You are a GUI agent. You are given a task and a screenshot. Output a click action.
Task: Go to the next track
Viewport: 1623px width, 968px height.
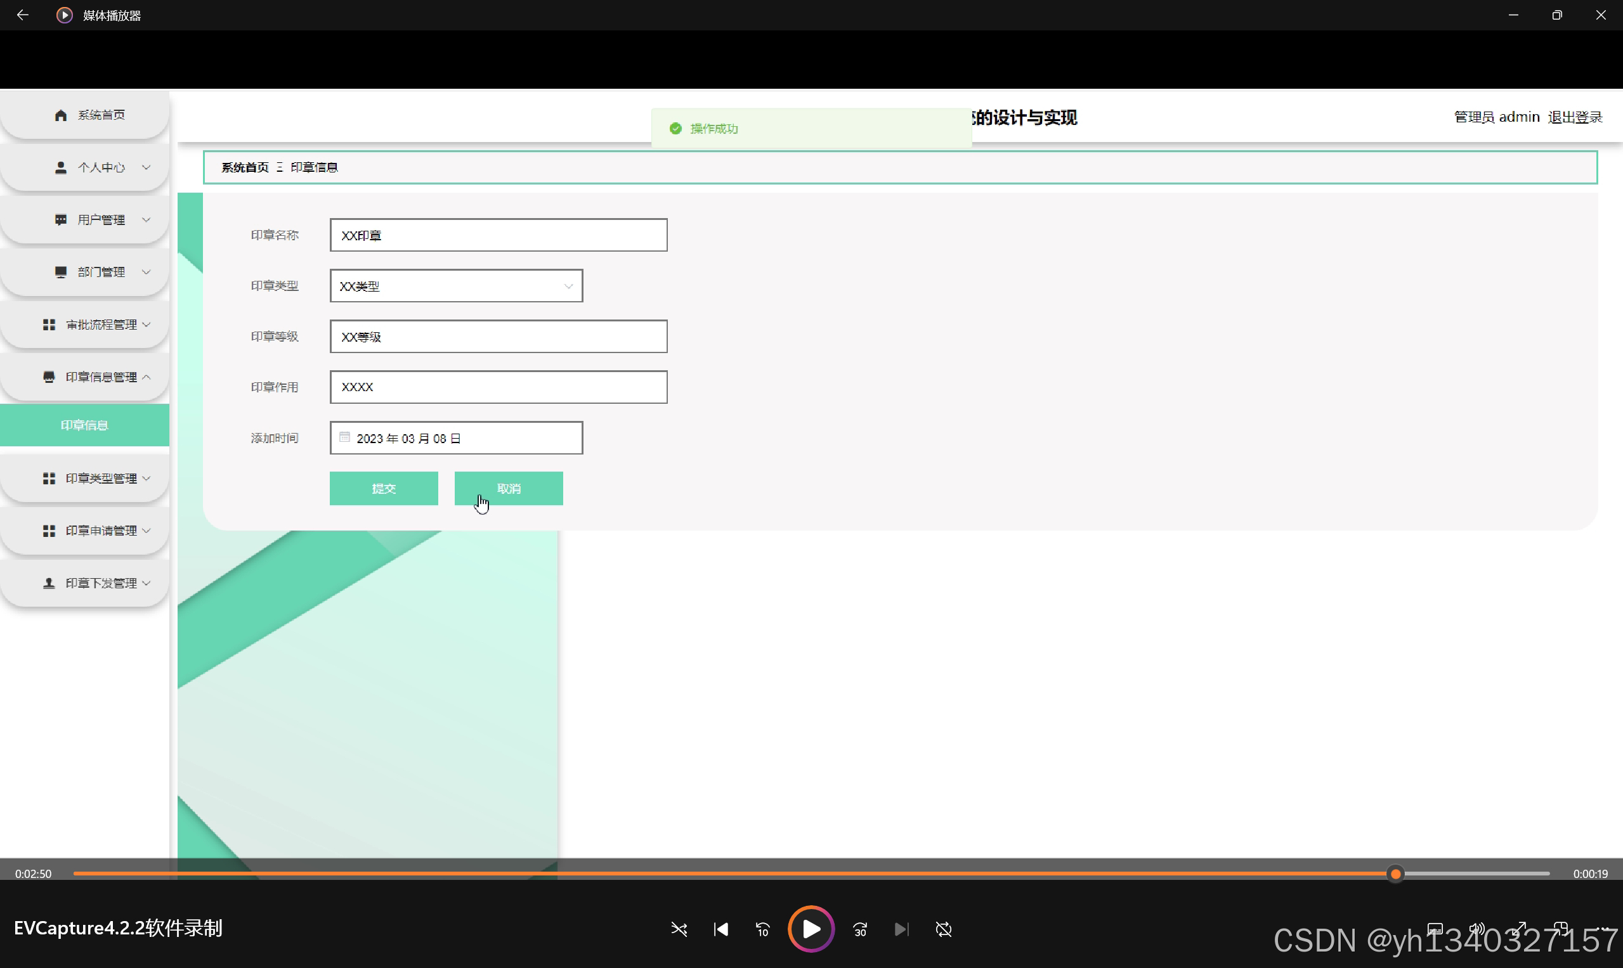point(902,929)
